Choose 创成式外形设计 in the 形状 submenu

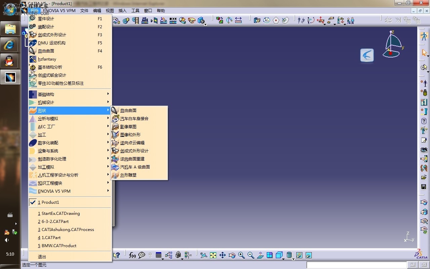[x=134, y=151]
